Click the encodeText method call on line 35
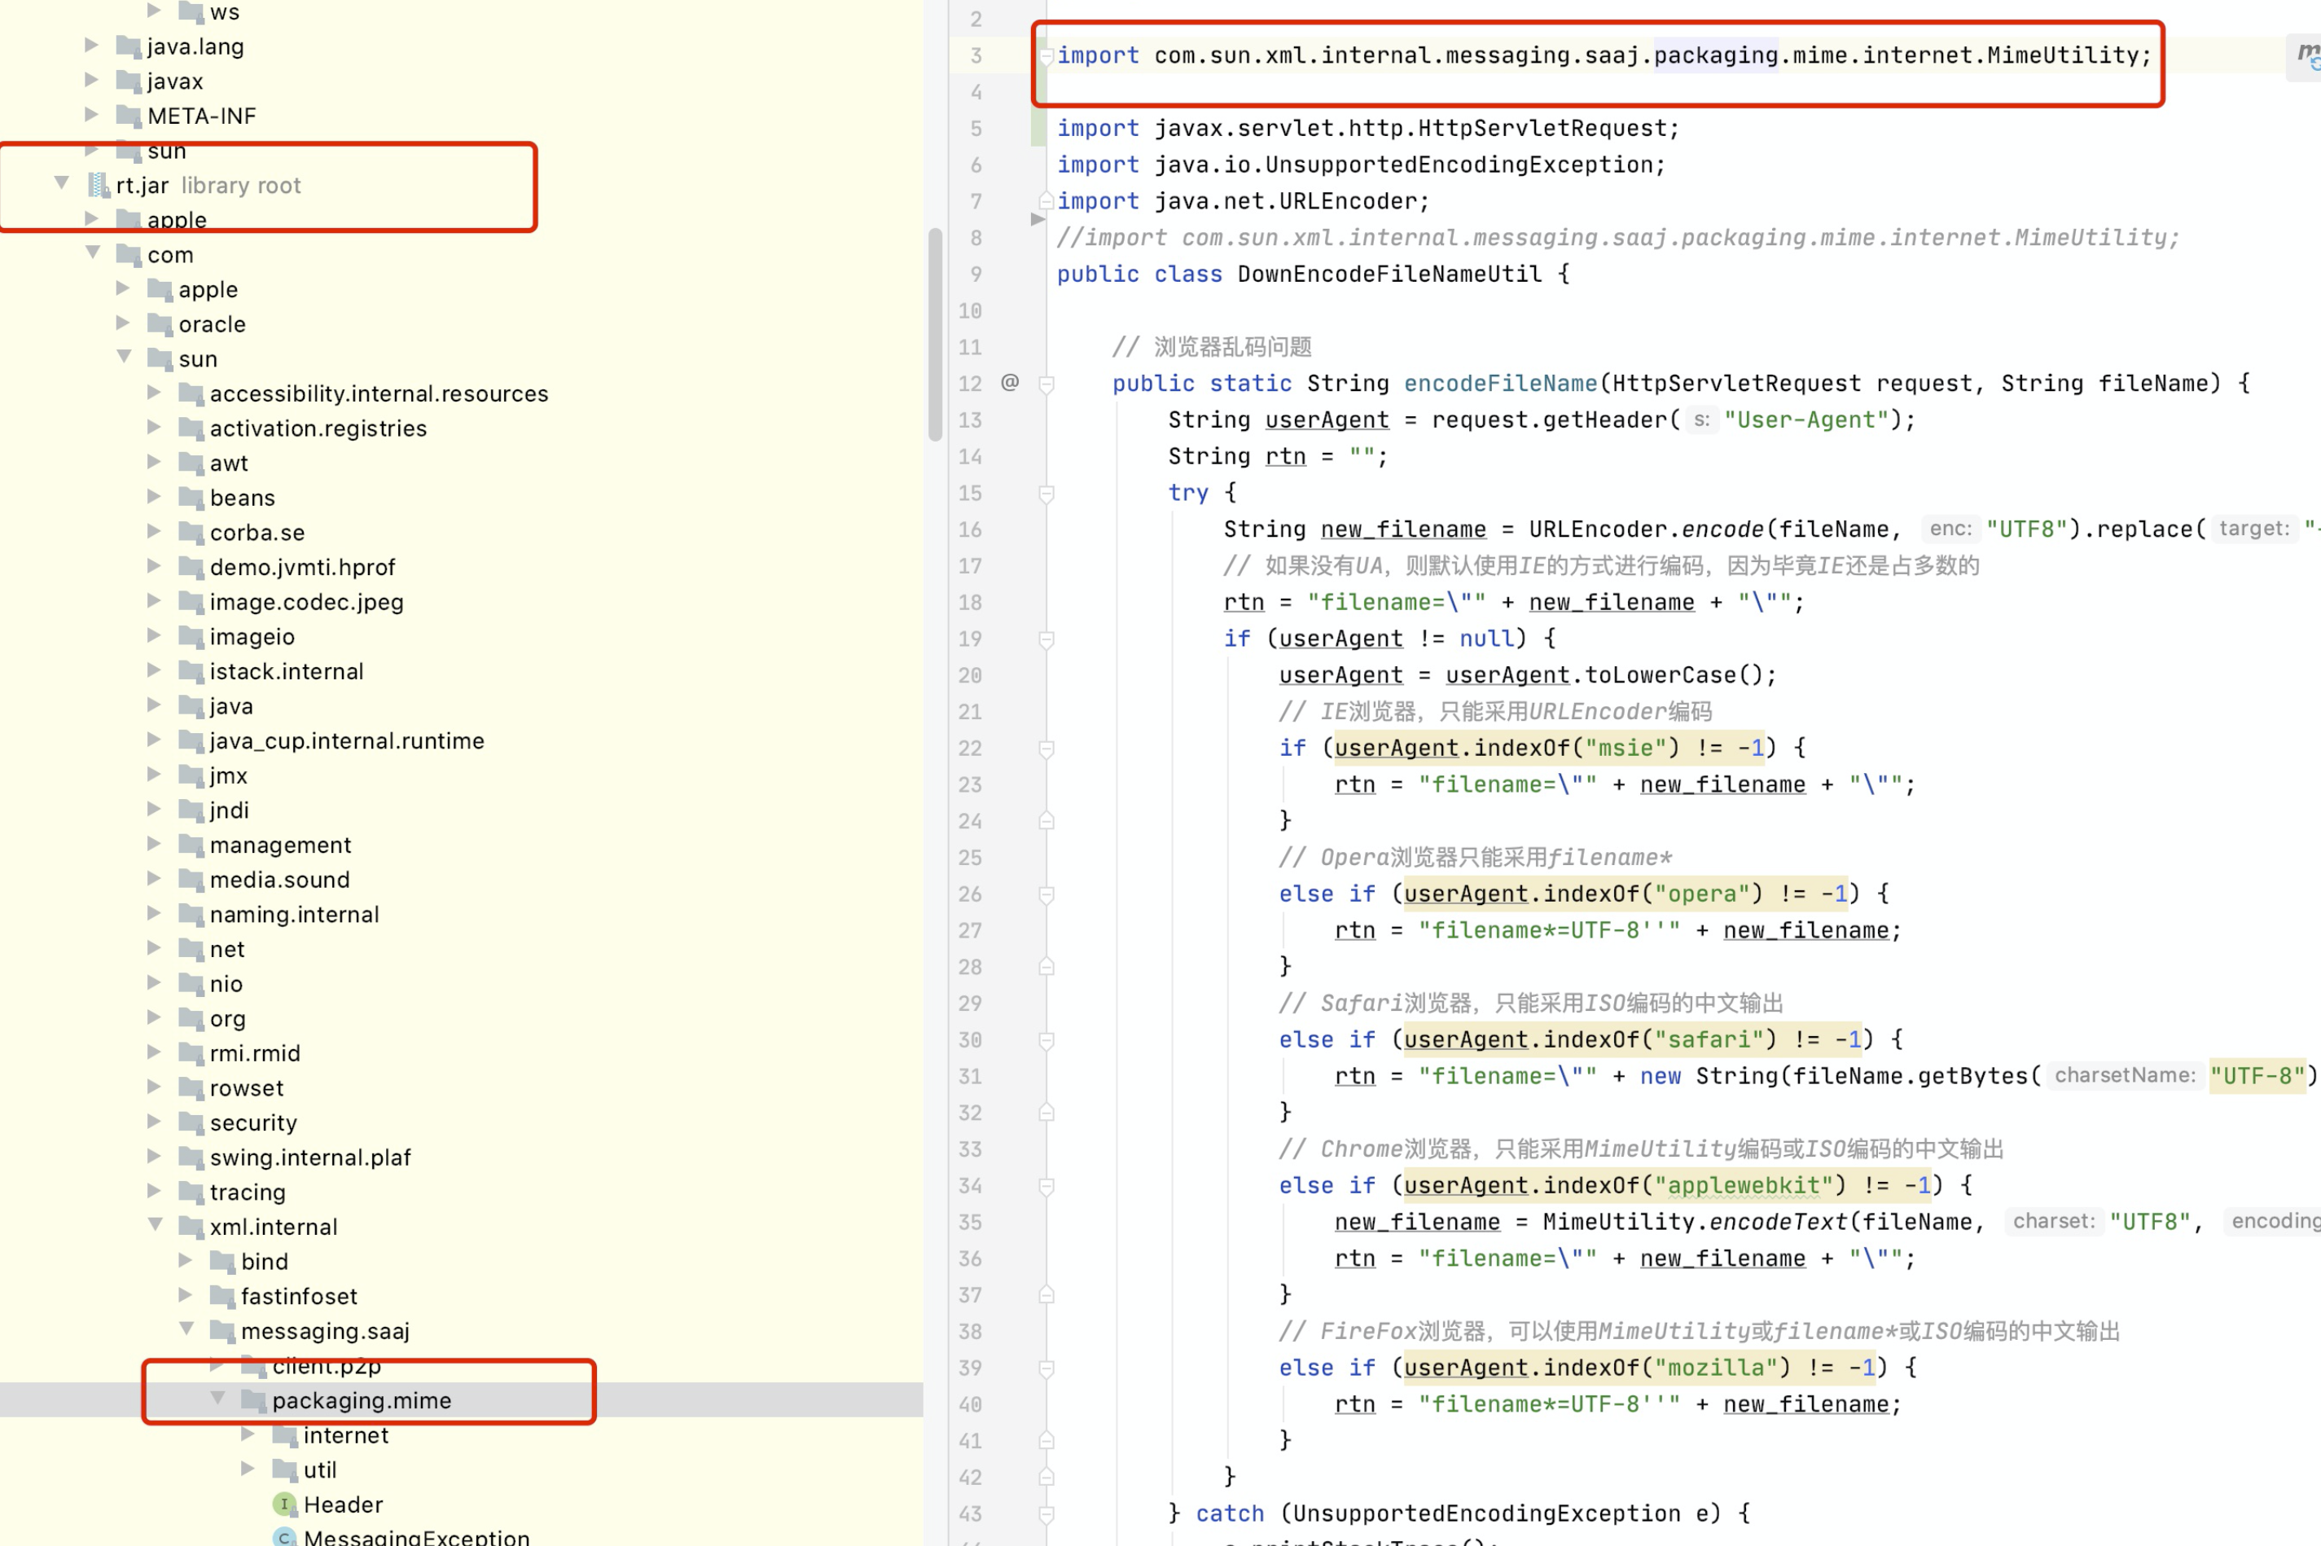The image size is (2321, 1546). click(x=1777, y=1223)
